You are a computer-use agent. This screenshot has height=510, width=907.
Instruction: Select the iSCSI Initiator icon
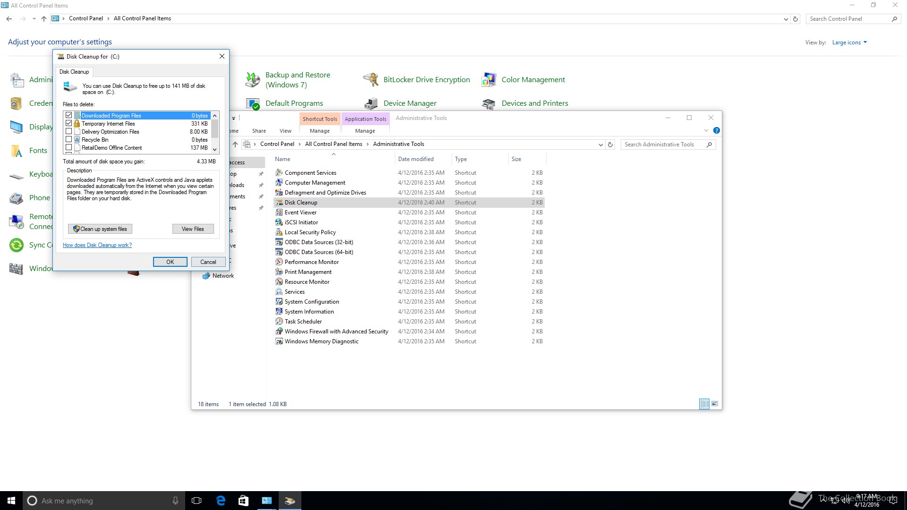[x=279, y=222]
